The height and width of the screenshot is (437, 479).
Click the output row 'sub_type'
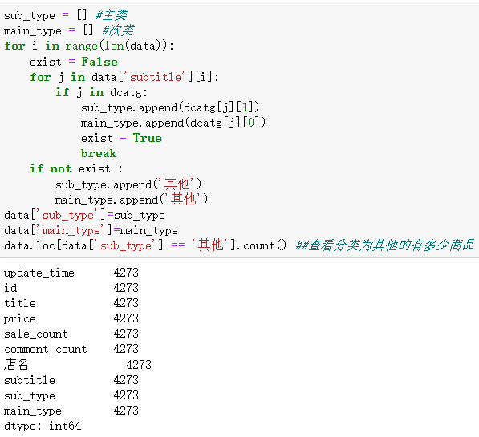71,395
